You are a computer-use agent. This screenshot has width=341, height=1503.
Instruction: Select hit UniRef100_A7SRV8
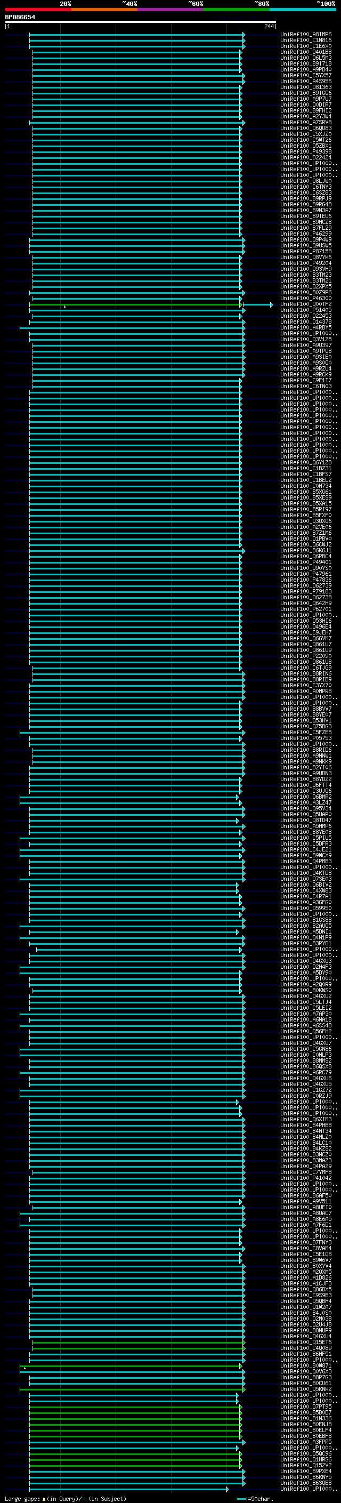(x=306, y=123)
